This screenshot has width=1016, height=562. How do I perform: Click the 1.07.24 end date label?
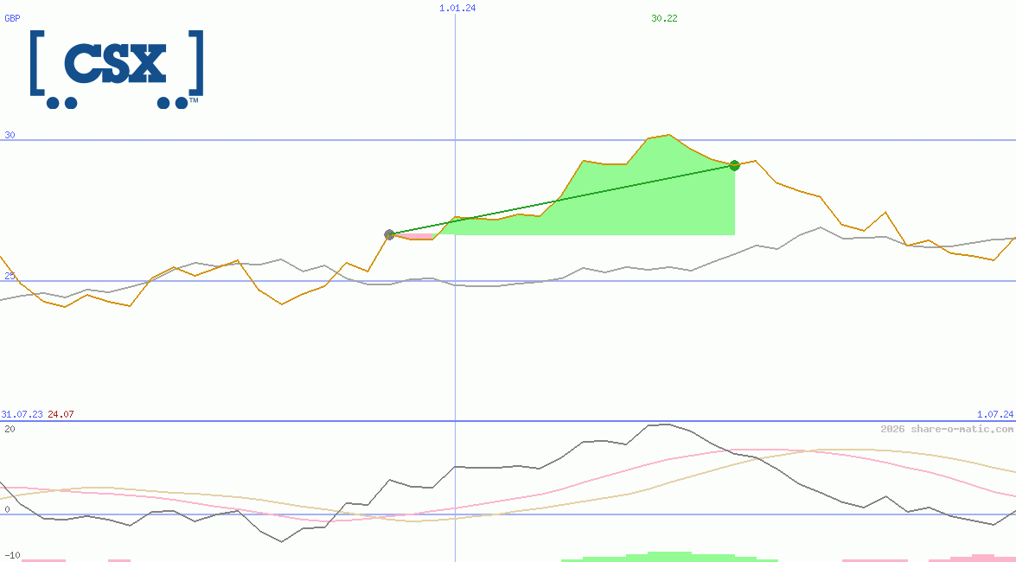click(x=995, y=414)
